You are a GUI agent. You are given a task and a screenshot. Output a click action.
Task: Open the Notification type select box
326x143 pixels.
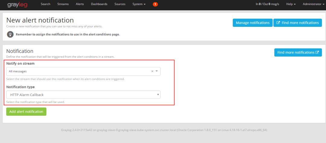pos(83,95)
